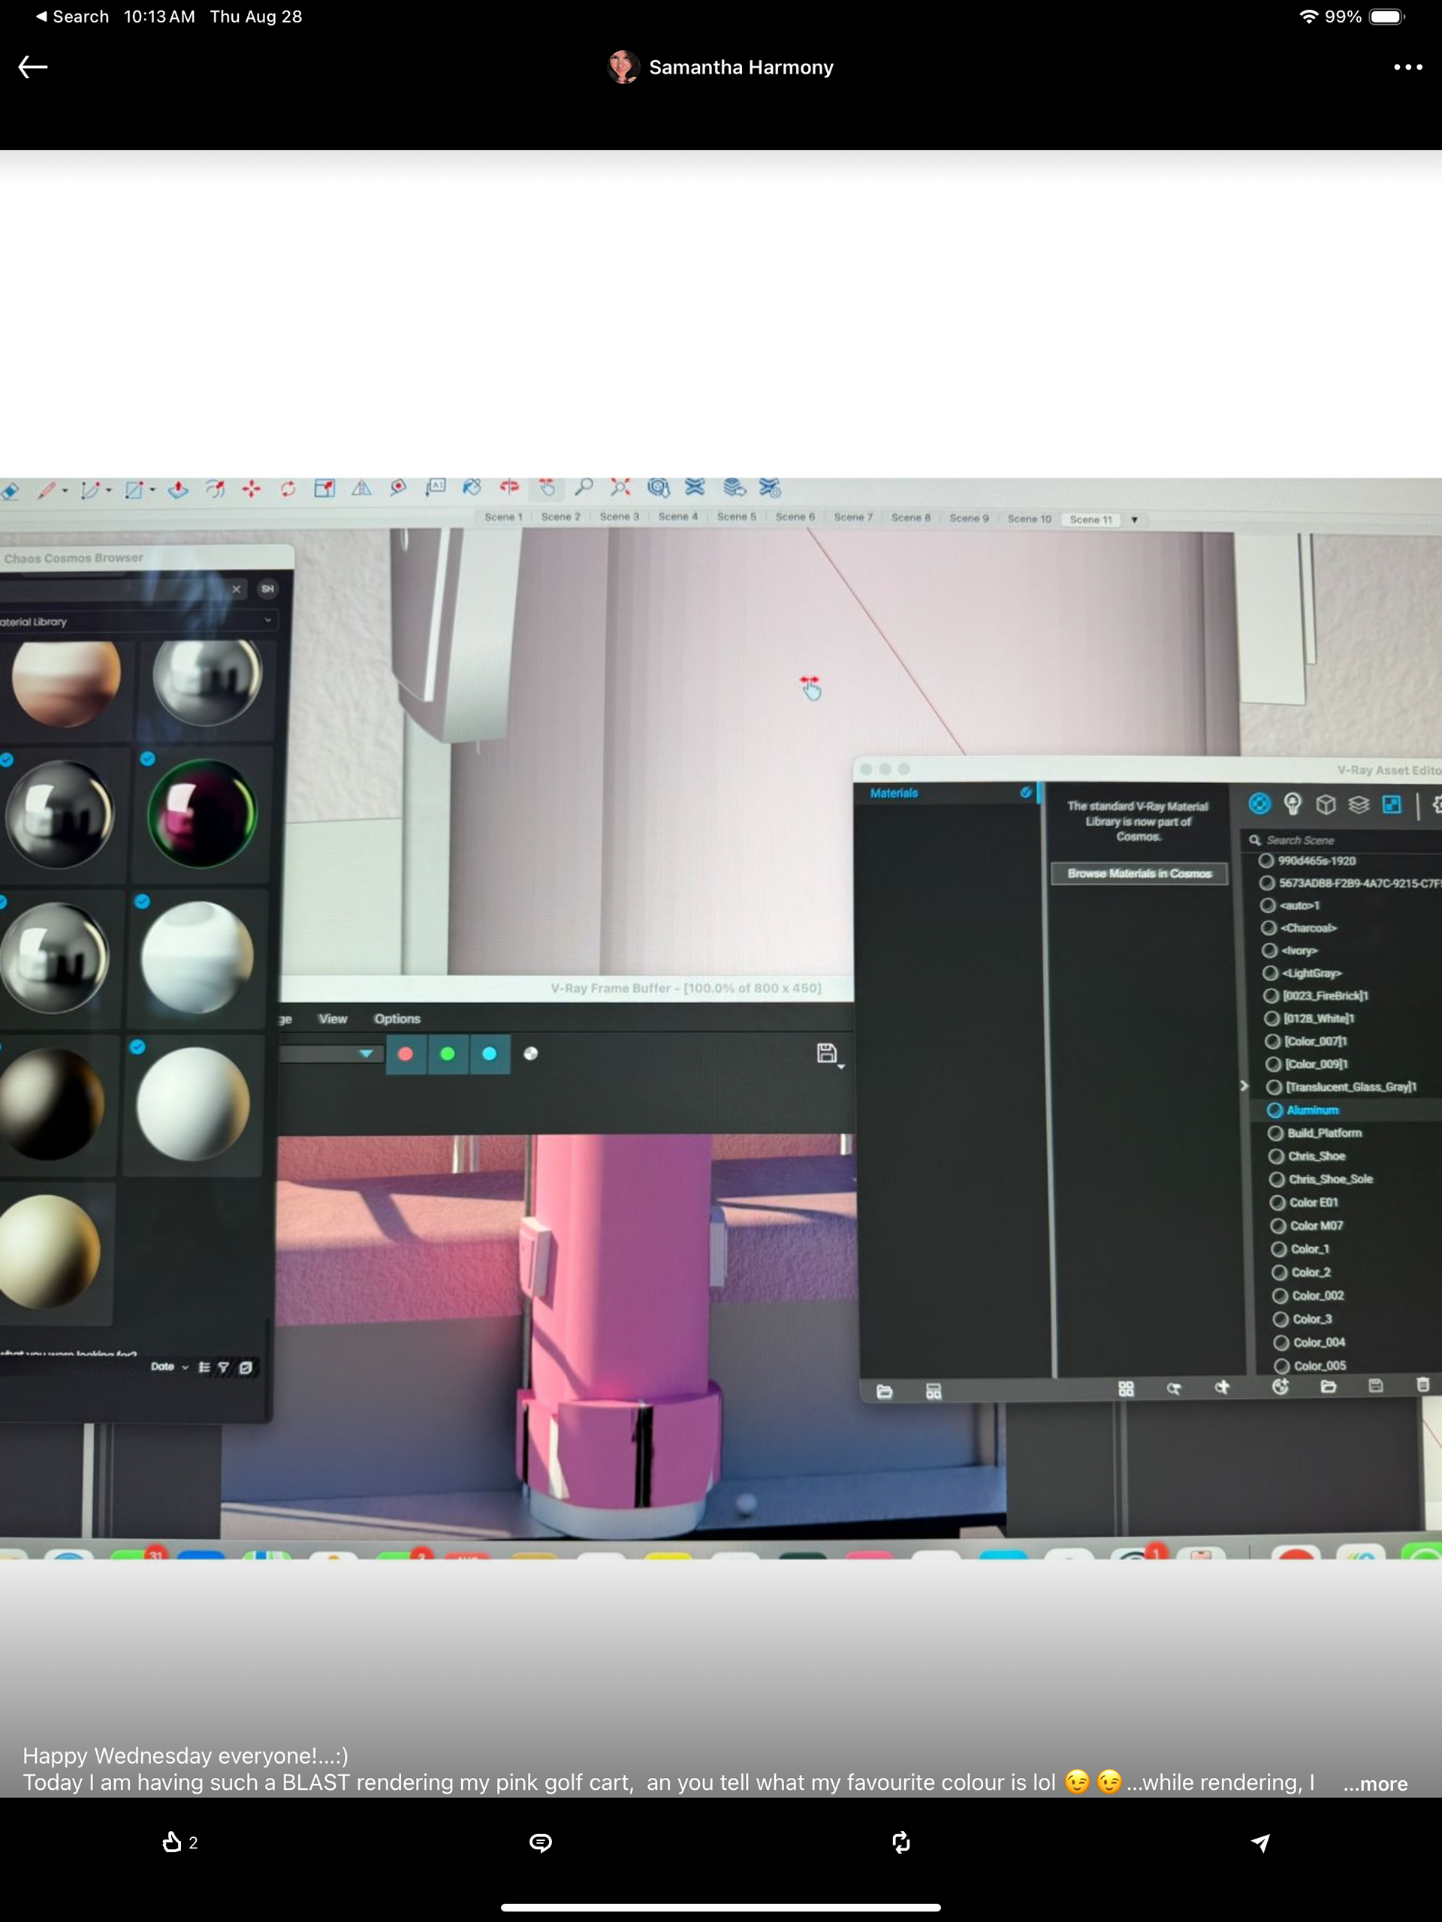This screenshot has width=1442, height=1922.
Task: Open the comment bubble icon
Action: click(541, 1842)
